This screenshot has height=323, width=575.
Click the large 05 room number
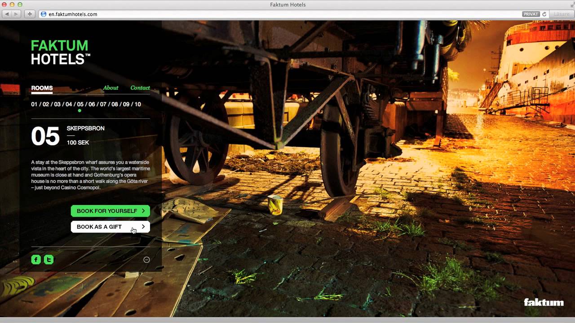(x=45, y=136)
